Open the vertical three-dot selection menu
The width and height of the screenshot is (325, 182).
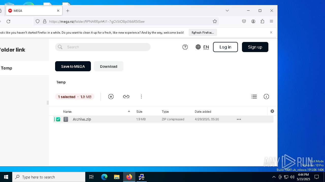(x=141, y=97)
